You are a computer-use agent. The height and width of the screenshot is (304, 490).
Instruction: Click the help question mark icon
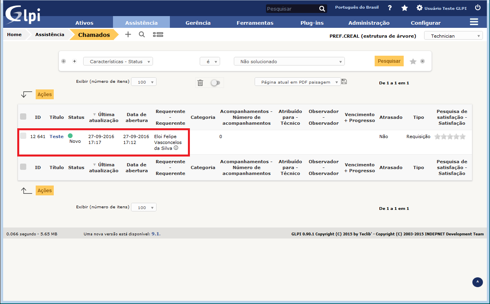(390, 8)
